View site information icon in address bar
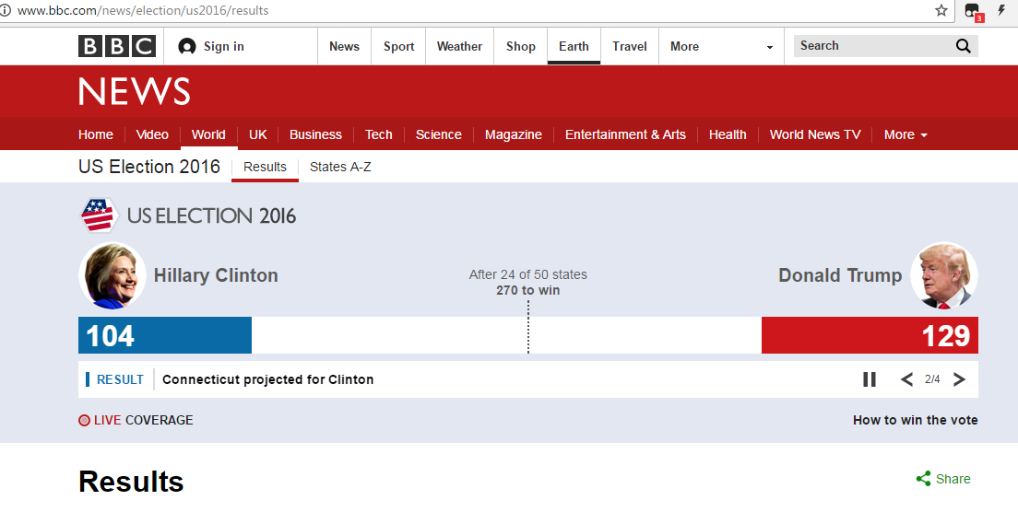Screen dimensions: 1018x512 point(5,10)
